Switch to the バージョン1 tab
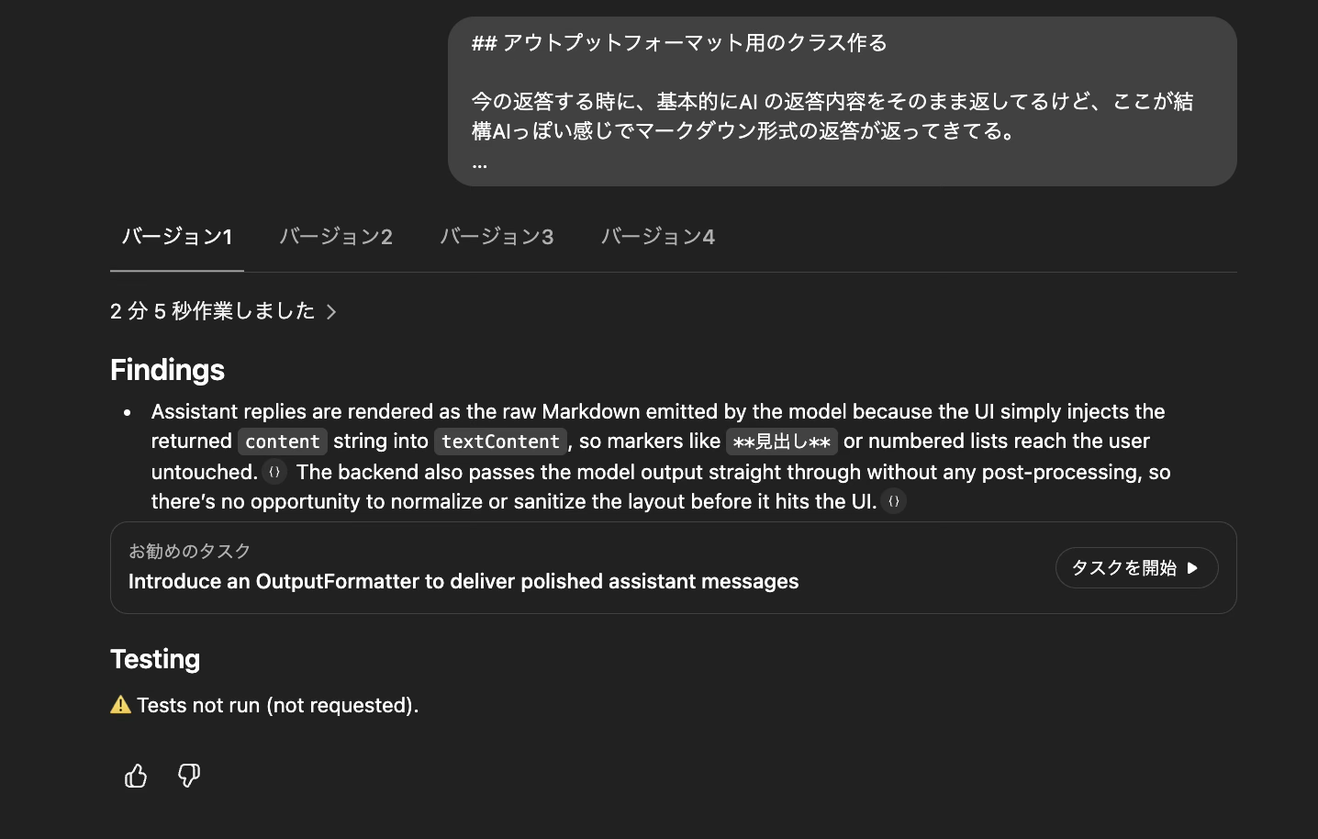 tap(177, 237)
